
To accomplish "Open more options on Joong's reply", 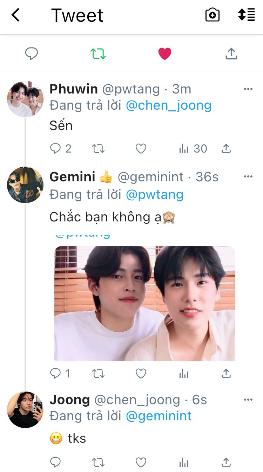I will (248, 400).
